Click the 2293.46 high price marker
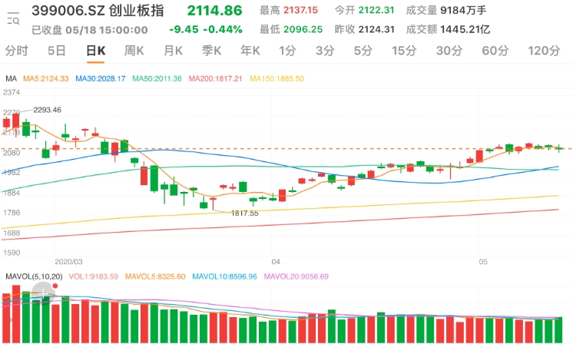This screenshot has width=573, height=344. (x=47, y=110)
